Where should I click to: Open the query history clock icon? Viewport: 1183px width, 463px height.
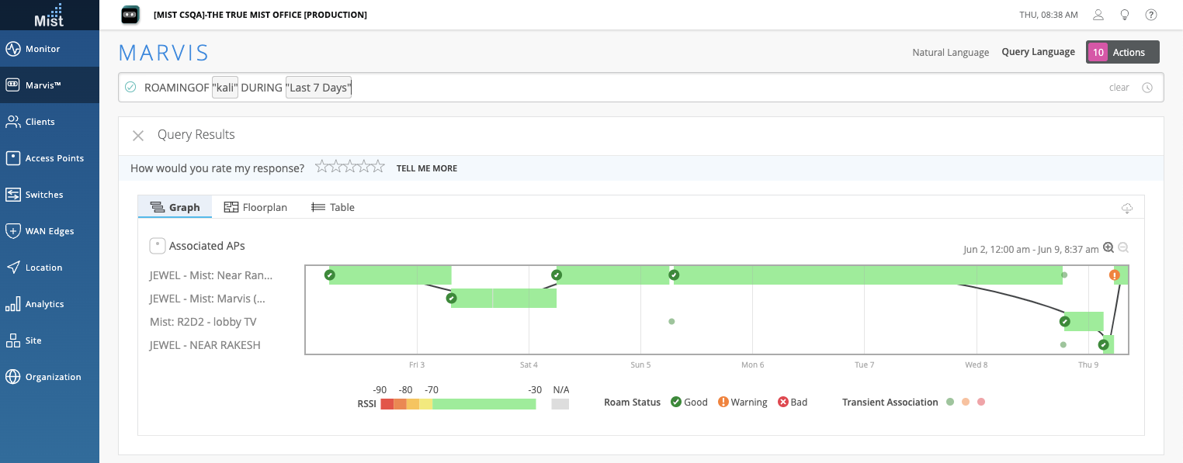pos(1147,88)
